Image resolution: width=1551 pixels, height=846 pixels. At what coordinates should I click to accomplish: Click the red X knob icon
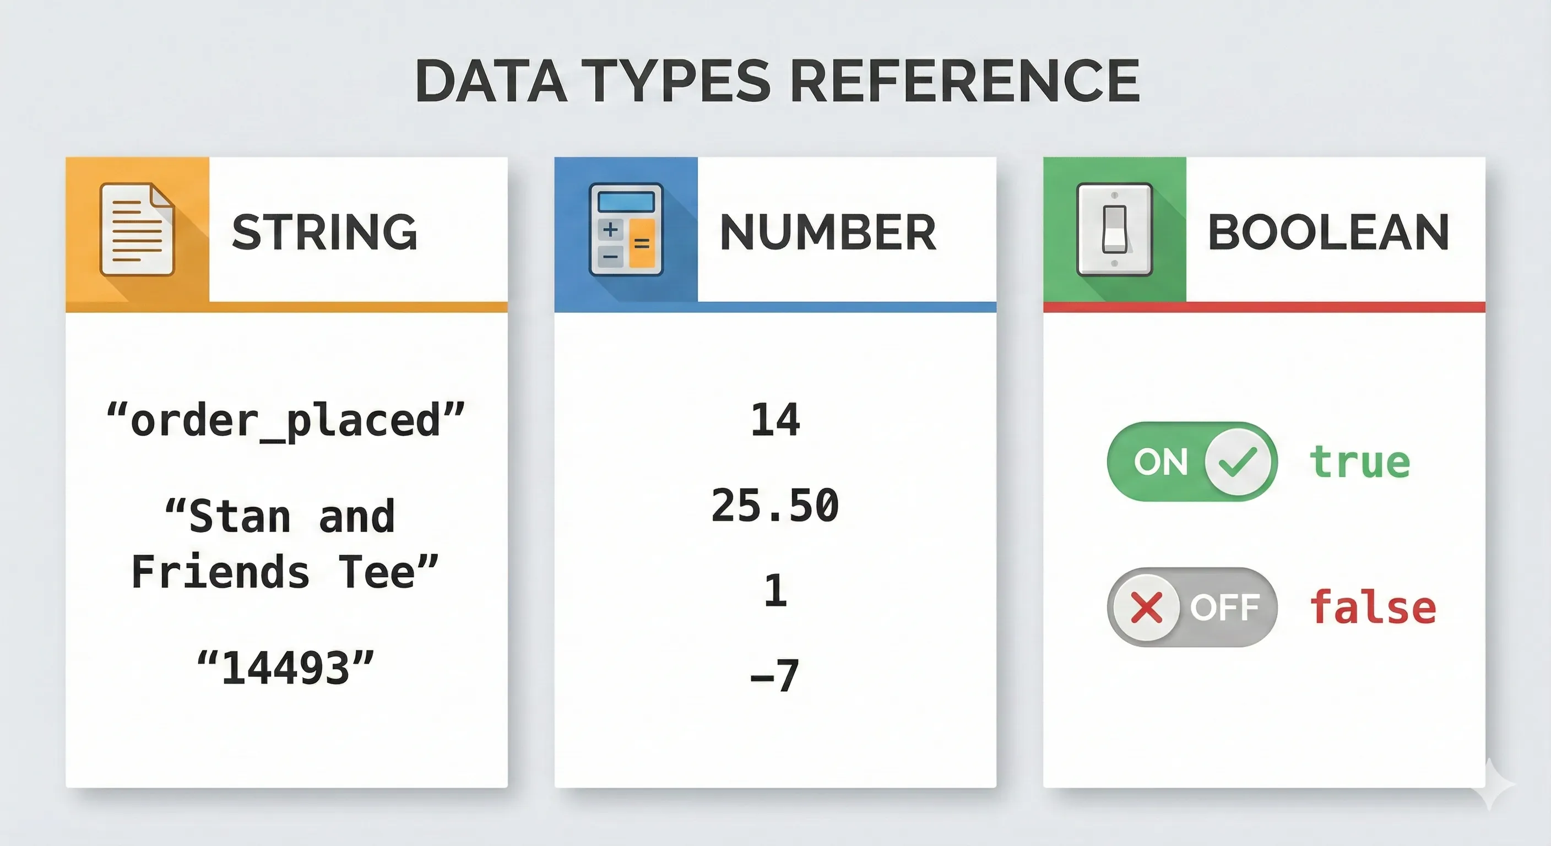tap(1146, 607)
